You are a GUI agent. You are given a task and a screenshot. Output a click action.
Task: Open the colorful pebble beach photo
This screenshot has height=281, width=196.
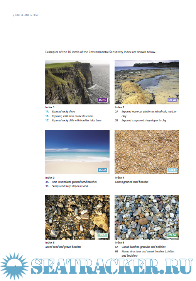click(x=147, y=217)
